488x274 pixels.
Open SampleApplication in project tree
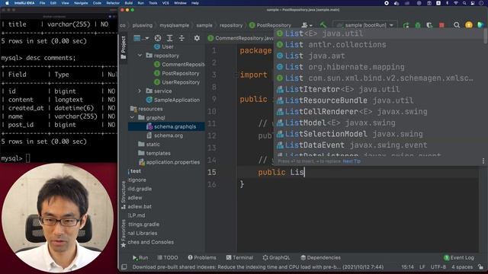tap(173, 100)
